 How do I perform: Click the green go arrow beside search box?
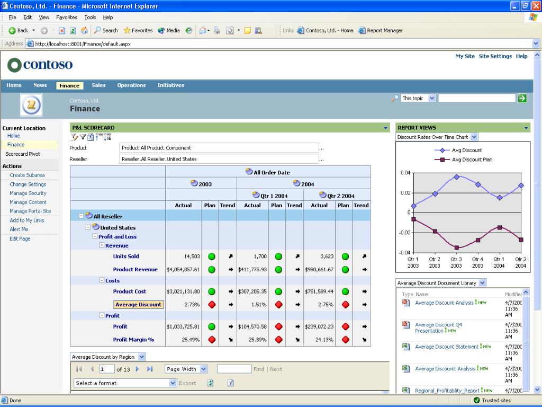tap(522, 98)
